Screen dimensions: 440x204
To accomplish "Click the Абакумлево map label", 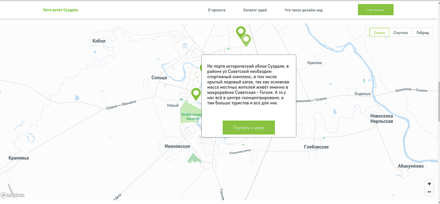I will tap(411, 166).
